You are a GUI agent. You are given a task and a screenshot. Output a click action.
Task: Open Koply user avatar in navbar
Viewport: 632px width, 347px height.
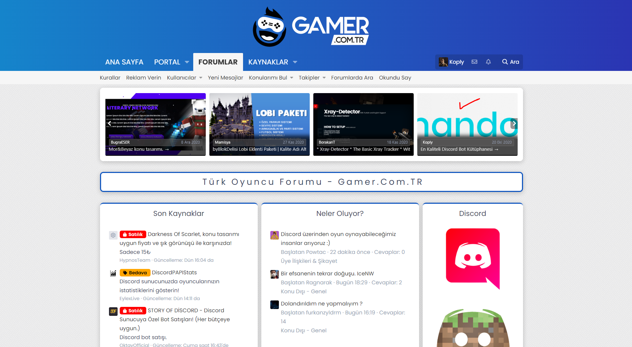click(443, 62)
